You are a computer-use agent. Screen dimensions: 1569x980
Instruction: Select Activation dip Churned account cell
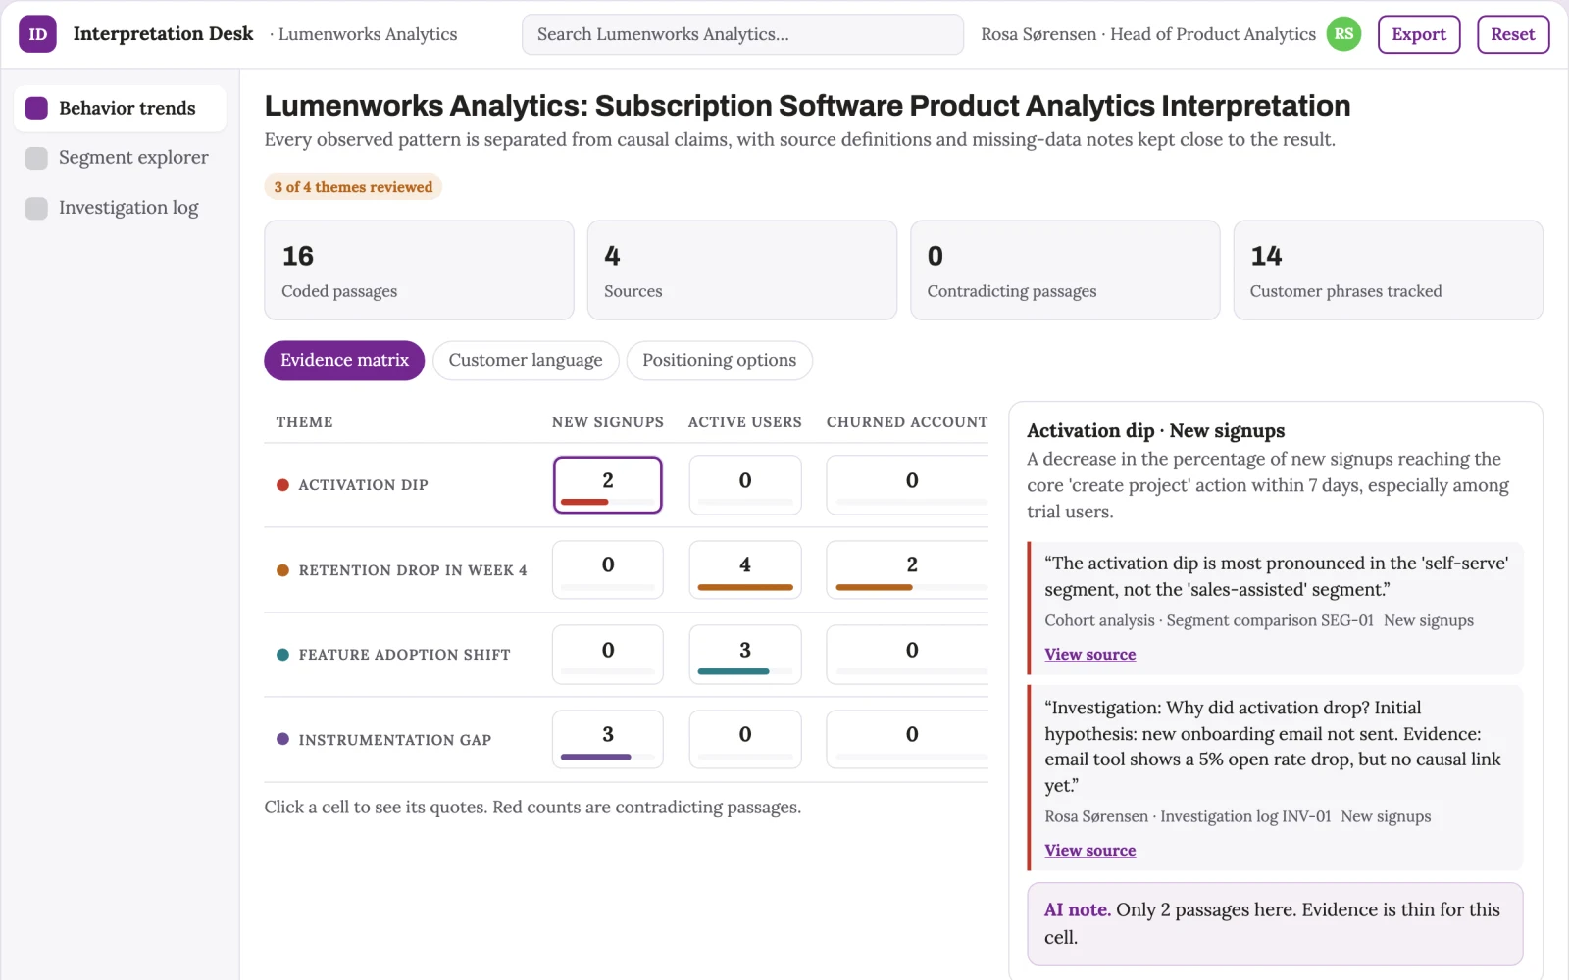coord(907,485)
